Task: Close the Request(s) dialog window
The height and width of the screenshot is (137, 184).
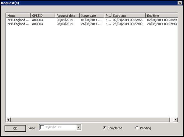Action: pos(180,3)
